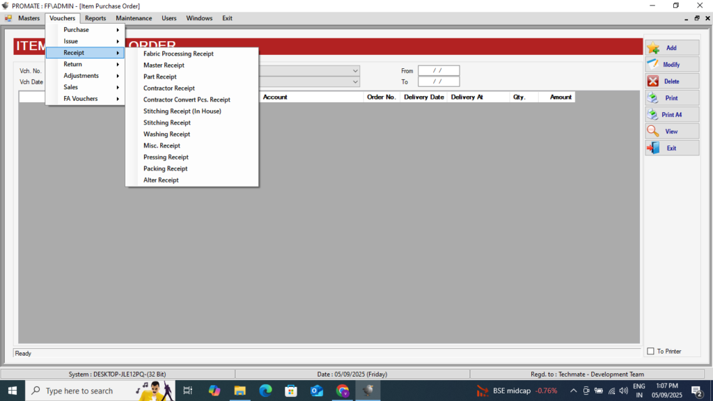This screenshot has height=401, width=713.
Task: Click the Add star icon
Action: (653, 48)
